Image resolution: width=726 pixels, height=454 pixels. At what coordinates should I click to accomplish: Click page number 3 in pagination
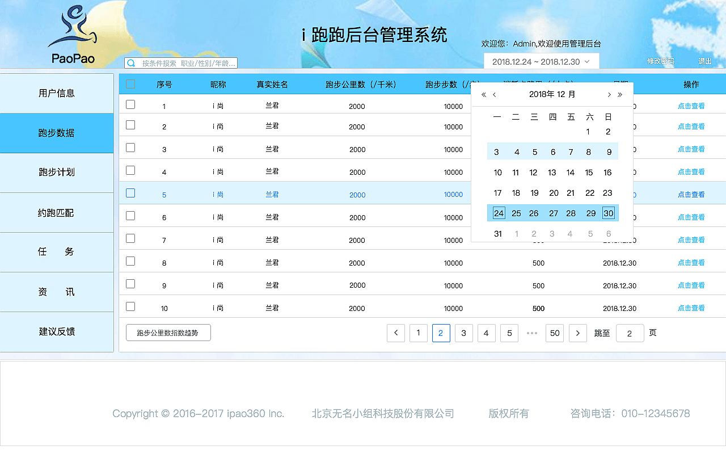pyautogui.click(x=464, y=333)
